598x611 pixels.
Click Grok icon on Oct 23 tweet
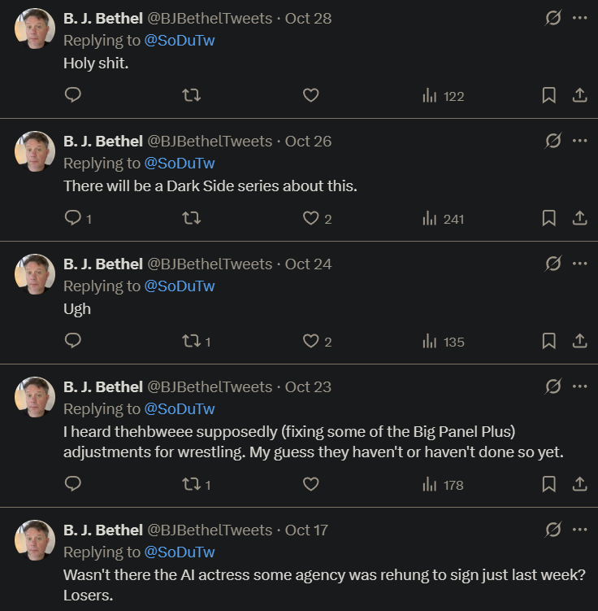point(552,386)
